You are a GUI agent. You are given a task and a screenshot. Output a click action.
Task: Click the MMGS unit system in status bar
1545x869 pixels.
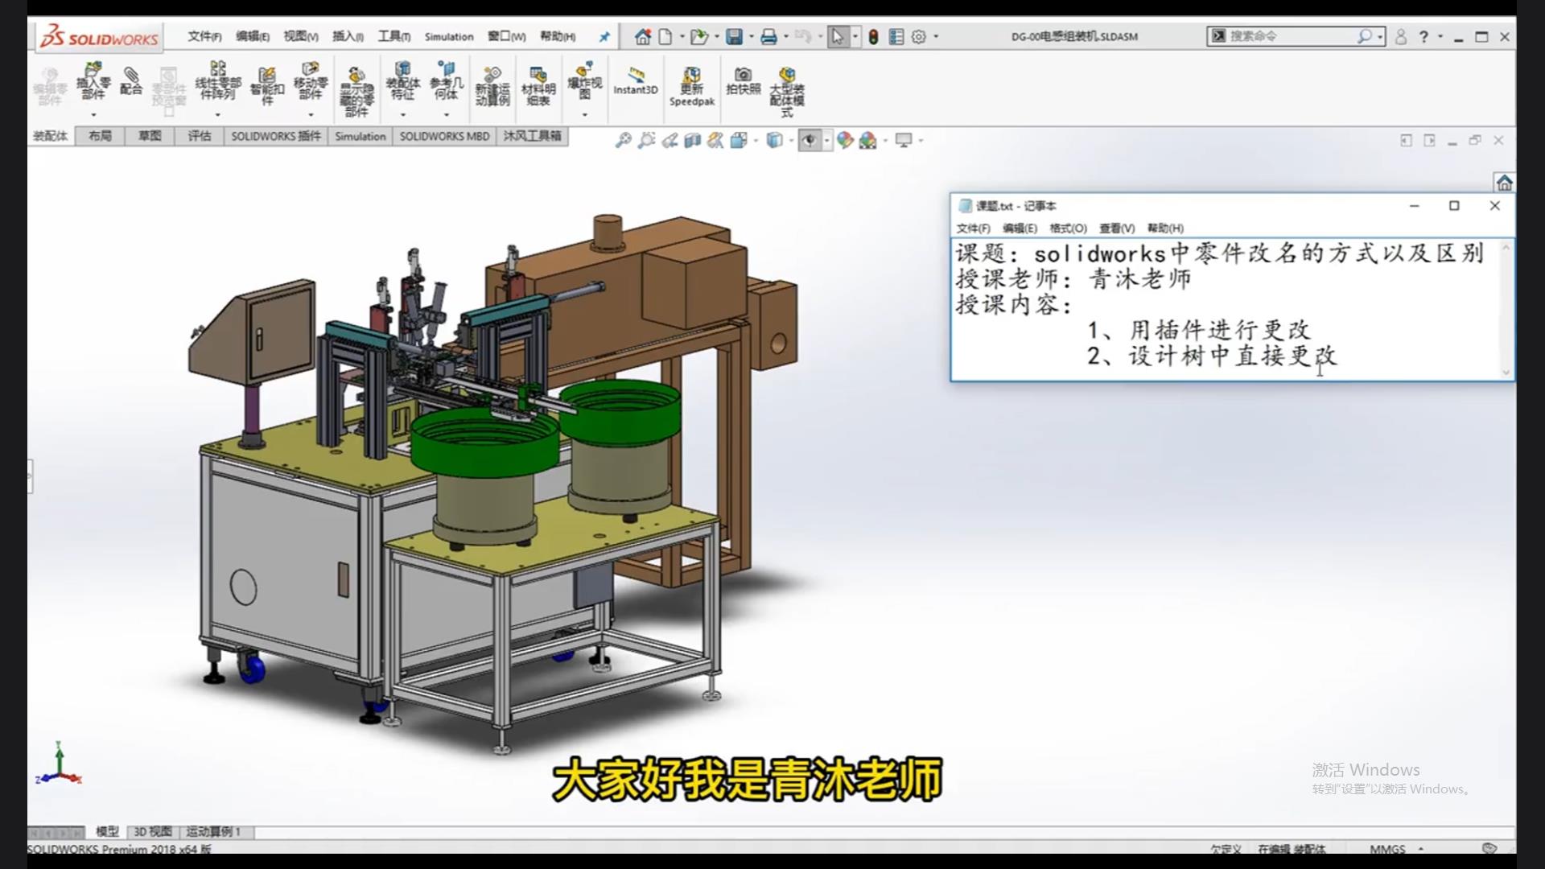pyautogui.click(x=1387, y=849)
